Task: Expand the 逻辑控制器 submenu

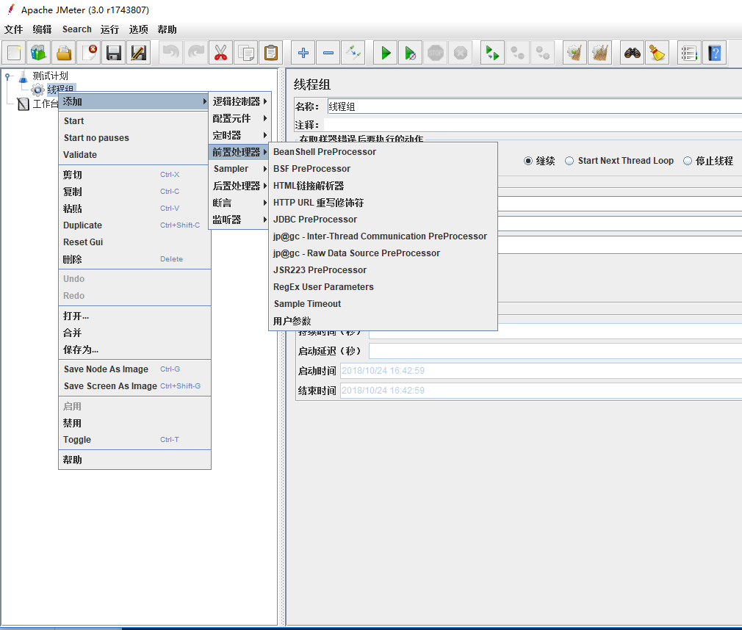Action: click(x=239, y=101)
